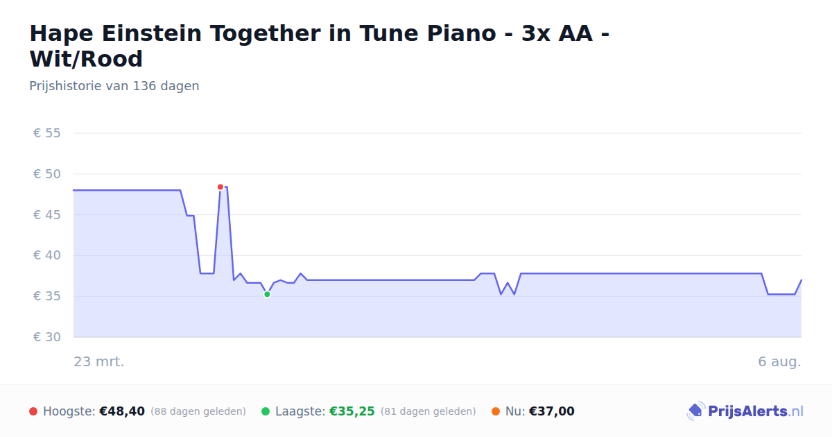Screen dimensions: 832x437
Task: Click the price line's final point at right edge
Action: 801,280
